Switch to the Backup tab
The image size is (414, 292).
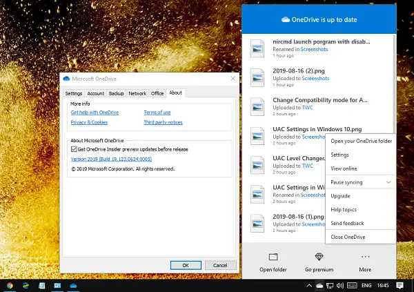point(116,94)
